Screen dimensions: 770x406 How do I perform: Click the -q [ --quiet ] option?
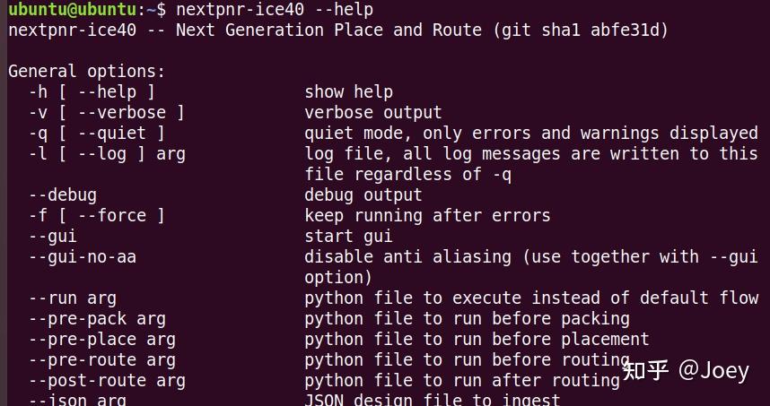click(x=96, y=134)
